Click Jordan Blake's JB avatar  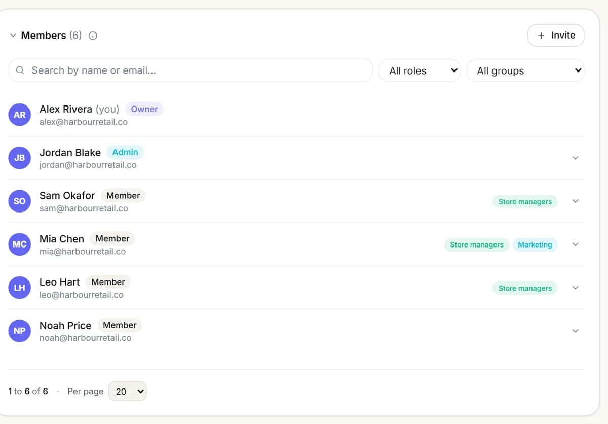20,158
